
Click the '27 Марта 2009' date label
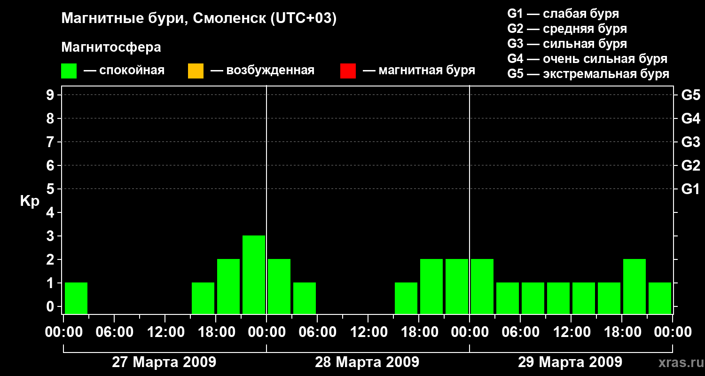tap(164, 362)
